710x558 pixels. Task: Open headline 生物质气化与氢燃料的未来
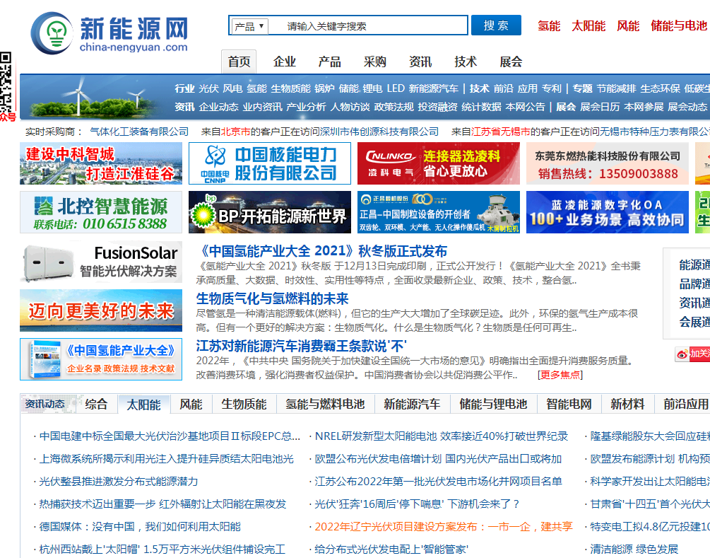tap(272, 298)
